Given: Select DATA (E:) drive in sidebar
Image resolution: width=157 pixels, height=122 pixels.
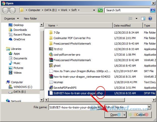Looking at the screenshot, I should coord(20,92).
